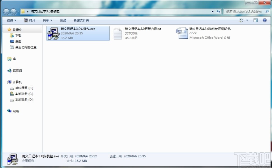Click the 网络 network icon

[x=9, y=111]
